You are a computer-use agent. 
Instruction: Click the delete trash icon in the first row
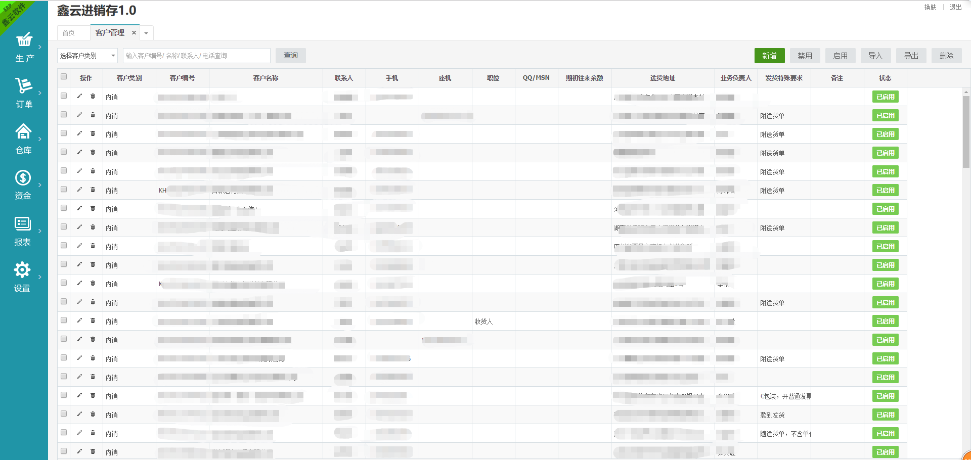pyautogui.click(x=93, y=96)
